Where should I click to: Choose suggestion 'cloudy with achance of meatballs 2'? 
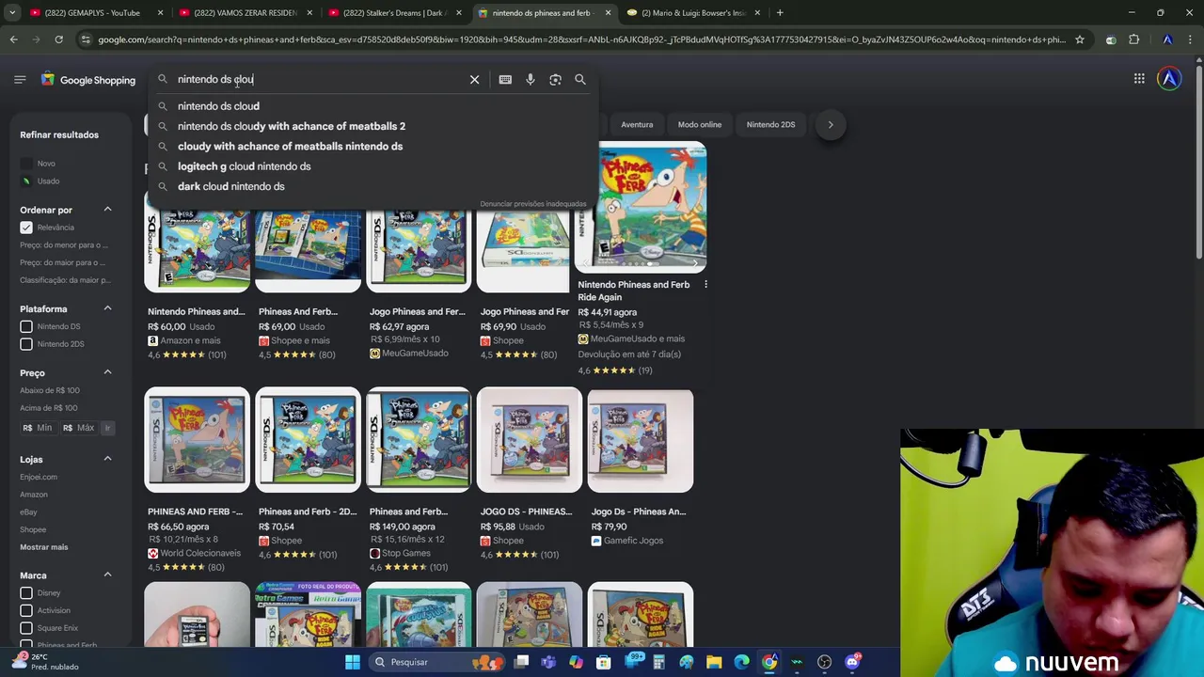click(372, 126)
